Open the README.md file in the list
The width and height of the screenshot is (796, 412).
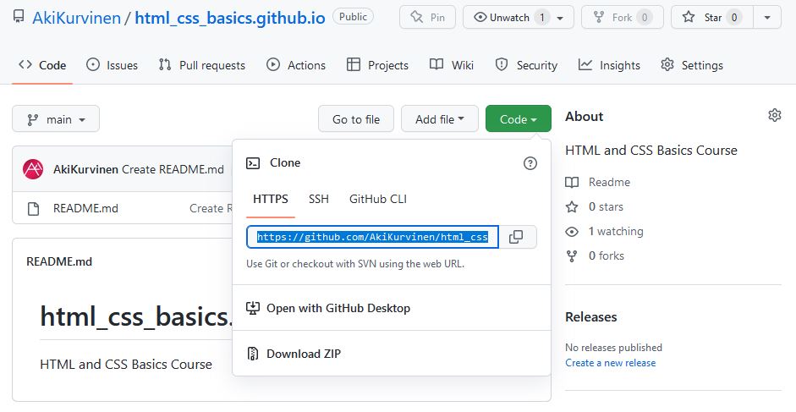point(85,208)
